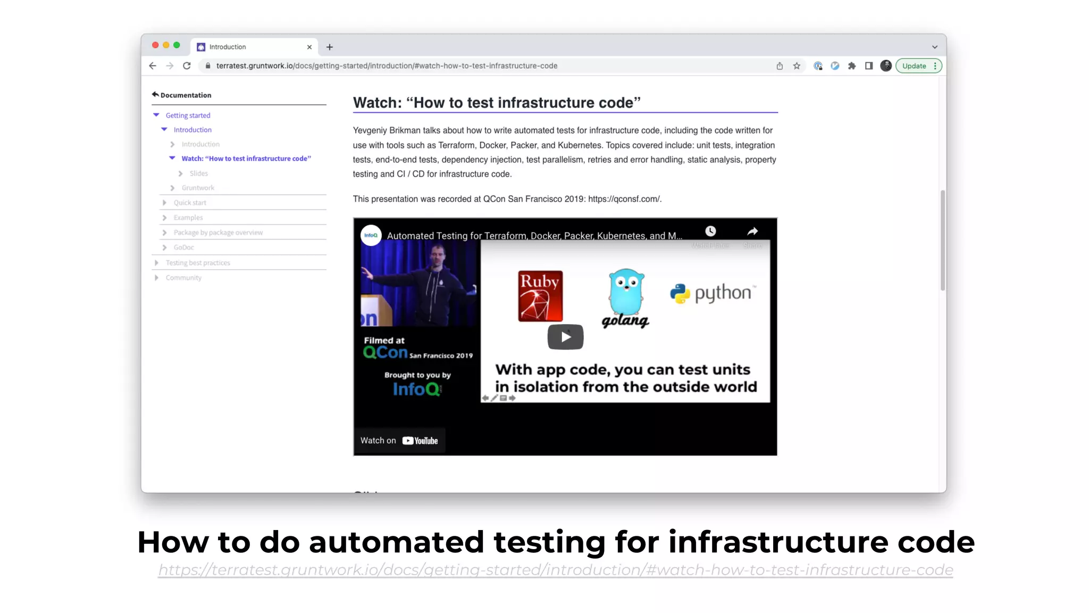Expand the Slides item chevron
The height and width of the screenshot is (613, 1089).
point(180,173)
